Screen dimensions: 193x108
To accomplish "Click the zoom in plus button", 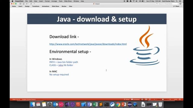I will (x=170, y=100).
